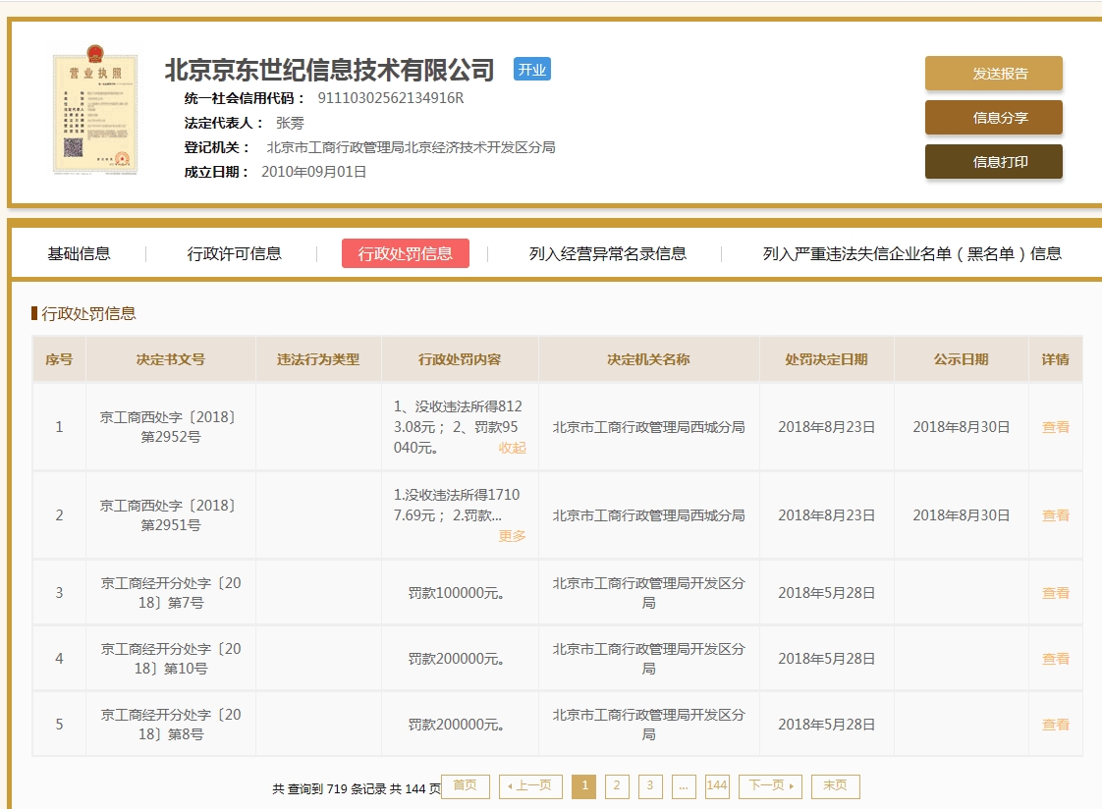Click registration authority 北京市工商行政管理局北京经济技术开发区分局
This screenshot has height=809, width=1102.
click(x=412, y=147)
